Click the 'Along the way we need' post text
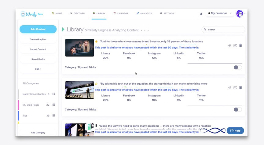 (x=155, y=126)
